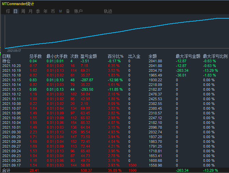Click the -287.87 loss amount
The height and width of the screenshot is (173, 229).
click(87, 80)
